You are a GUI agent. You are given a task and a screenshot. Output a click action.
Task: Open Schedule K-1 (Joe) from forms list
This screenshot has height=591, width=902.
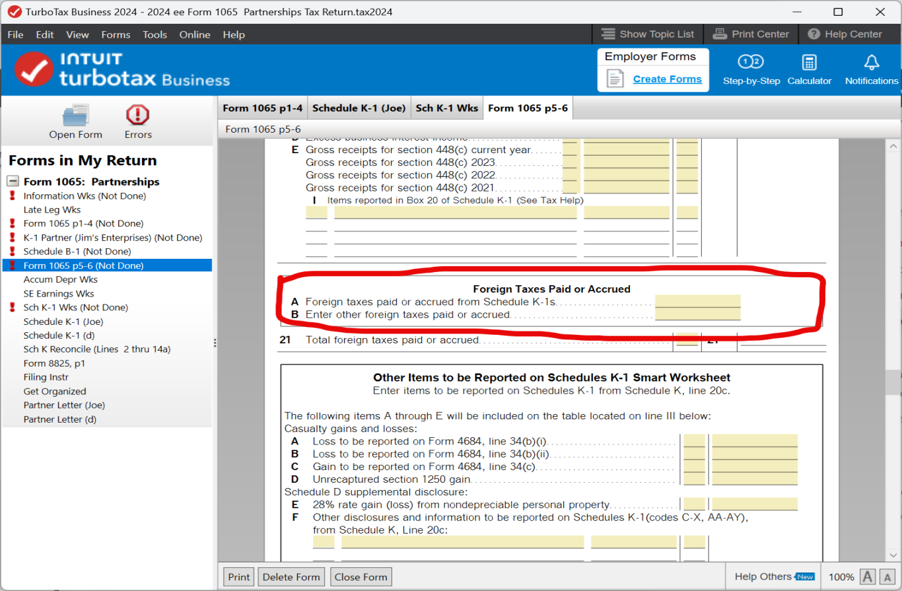[x=63, y=322]
